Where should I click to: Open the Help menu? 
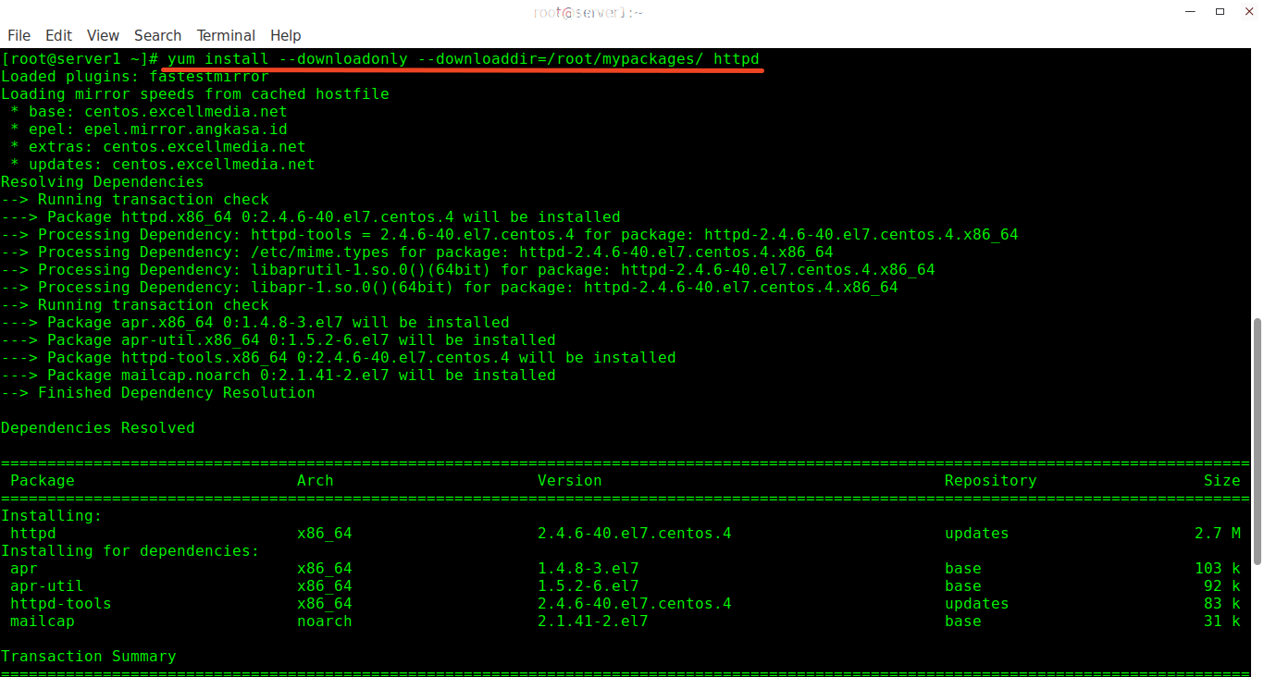point(285,35)
